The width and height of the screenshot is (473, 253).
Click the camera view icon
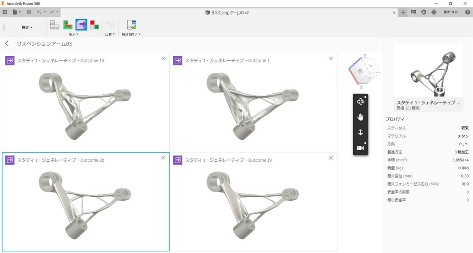click(360, 148)
